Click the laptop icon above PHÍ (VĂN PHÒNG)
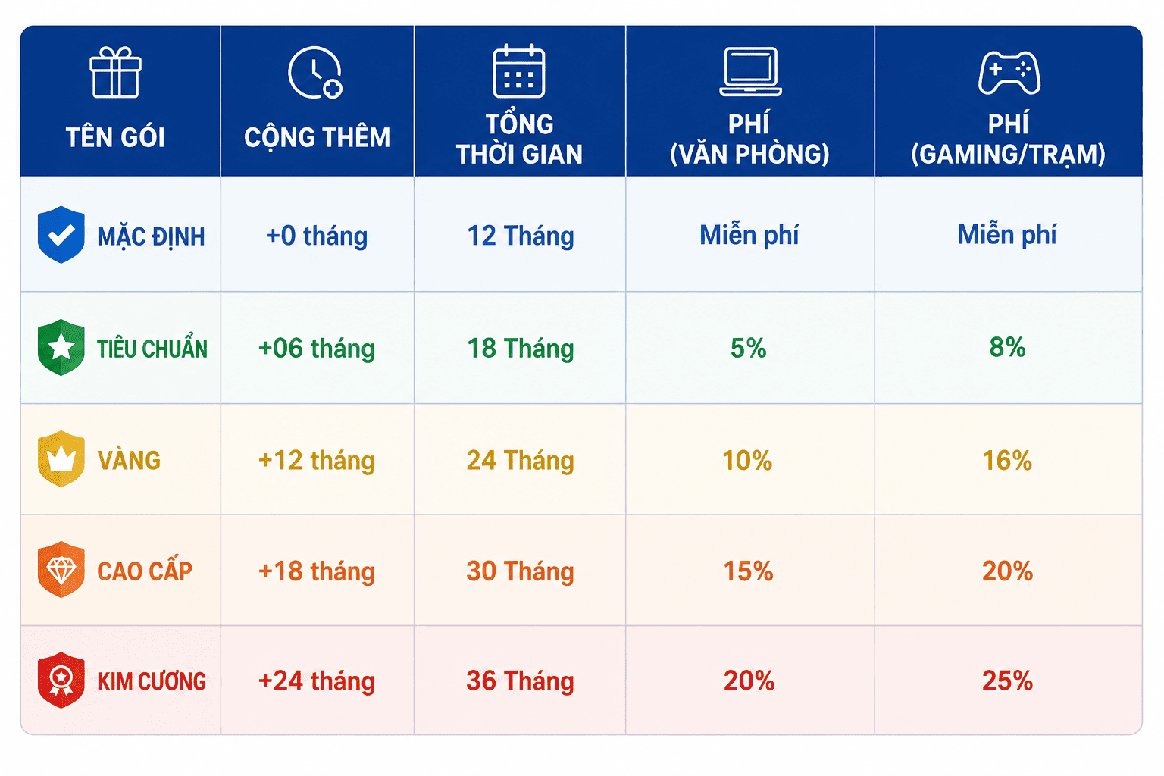Screen dimensions: 1164x776 coord(750,72)
